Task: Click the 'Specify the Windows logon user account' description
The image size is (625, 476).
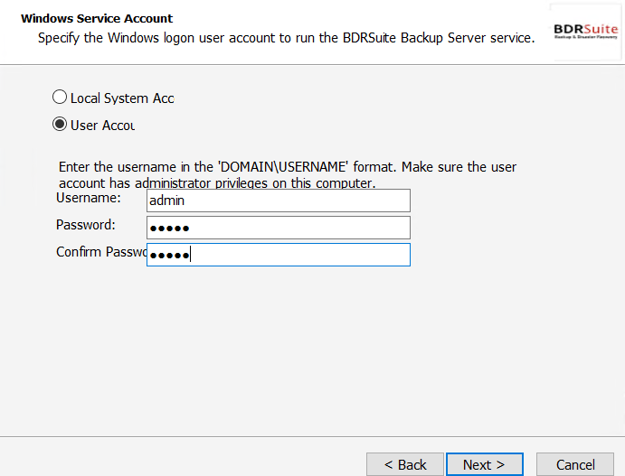Action: 286,38
